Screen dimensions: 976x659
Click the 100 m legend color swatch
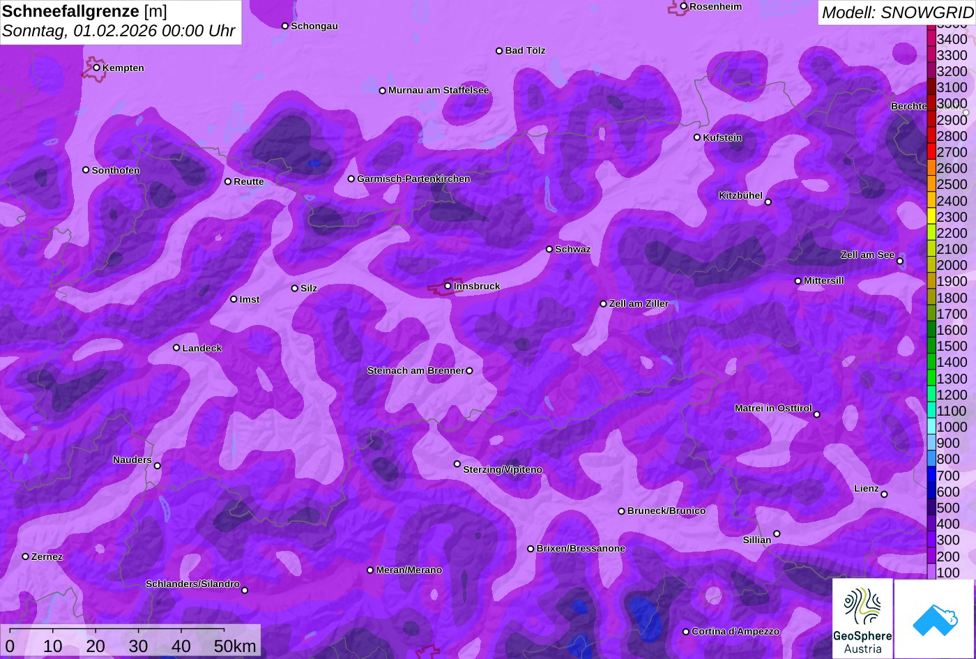point(931,572)
